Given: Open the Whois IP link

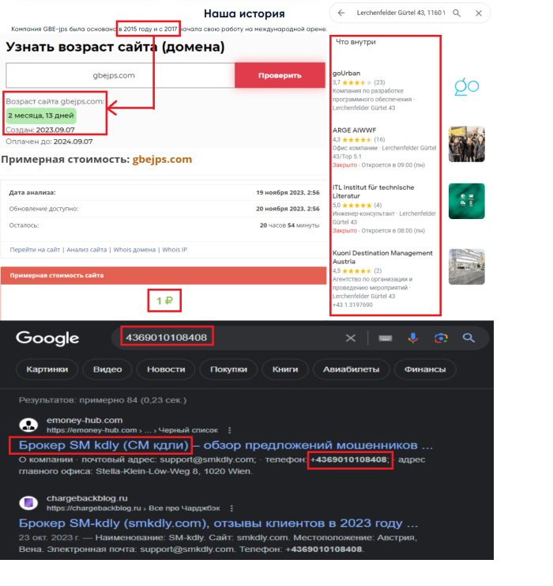Looking at the screenshot, I should tap(175, 250).
